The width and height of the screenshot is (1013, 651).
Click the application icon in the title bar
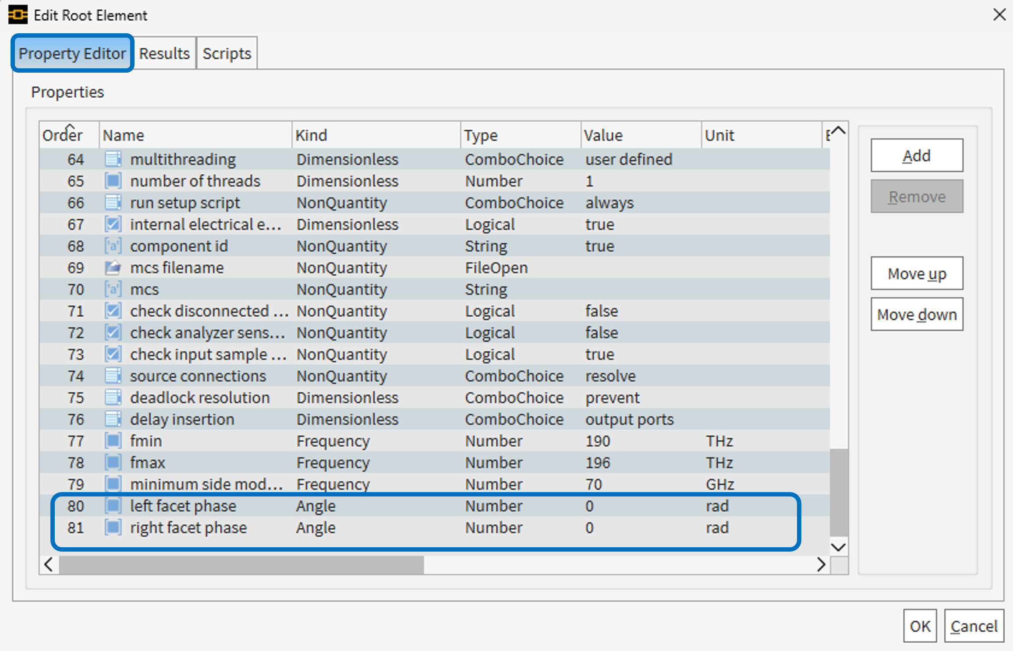[18, 15]
